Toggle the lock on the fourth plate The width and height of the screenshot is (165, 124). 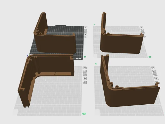[x=156, y=79]
